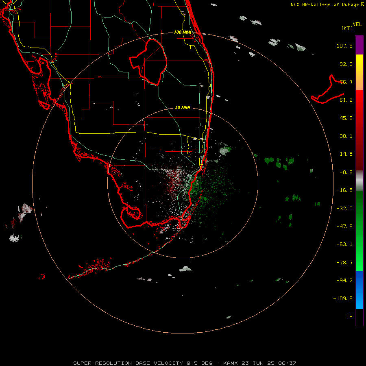Click the 100 NMI range ring label
Screen dimensions: 366x366
click(x=183, y=32)
